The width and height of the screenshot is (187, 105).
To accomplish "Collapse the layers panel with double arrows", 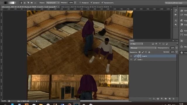I will (x=173, y=41).
